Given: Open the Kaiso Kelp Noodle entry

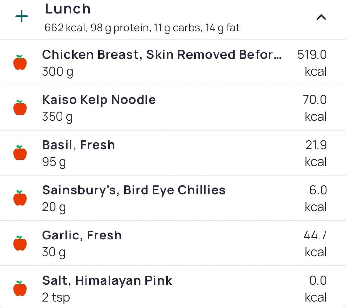Looking at the screenshot, I should pos(173,108).
